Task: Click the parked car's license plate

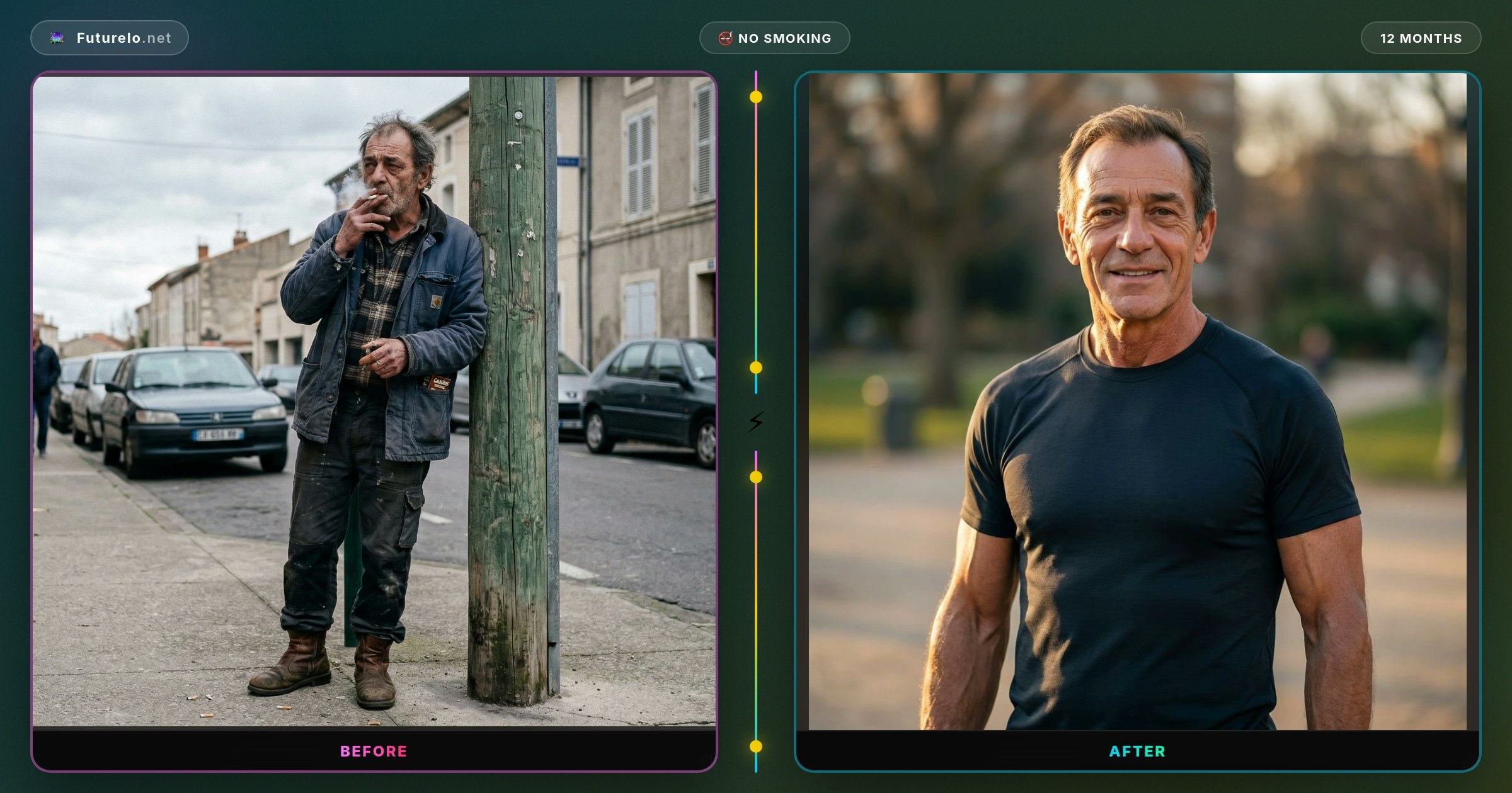Action: coord(217,434)
